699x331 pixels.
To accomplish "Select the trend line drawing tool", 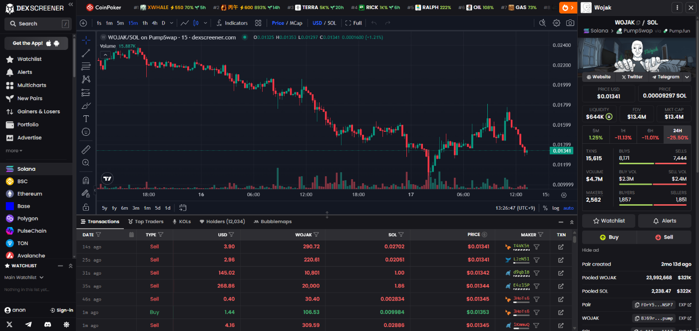I will 86,53.
